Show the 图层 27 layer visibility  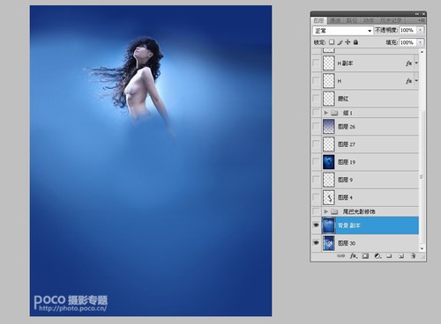pos(316,144)
